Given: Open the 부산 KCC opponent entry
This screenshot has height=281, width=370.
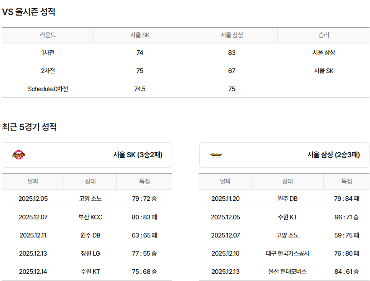Looking at the screenshot, I should pos(90,217).
